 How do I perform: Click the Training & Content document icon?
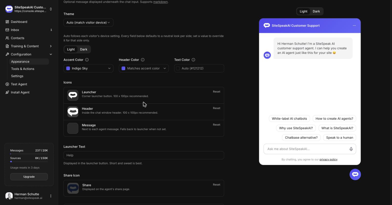[x=7, y=46]
